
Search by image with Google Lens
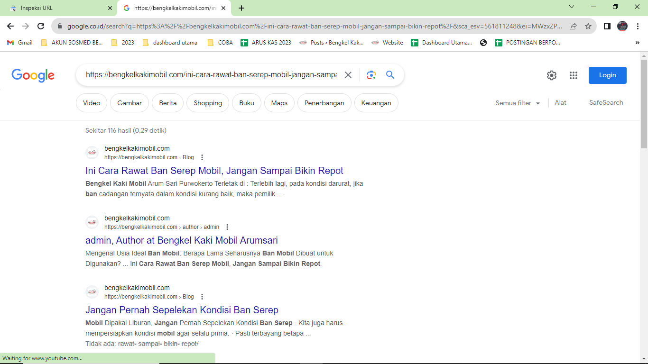[371, 75]
